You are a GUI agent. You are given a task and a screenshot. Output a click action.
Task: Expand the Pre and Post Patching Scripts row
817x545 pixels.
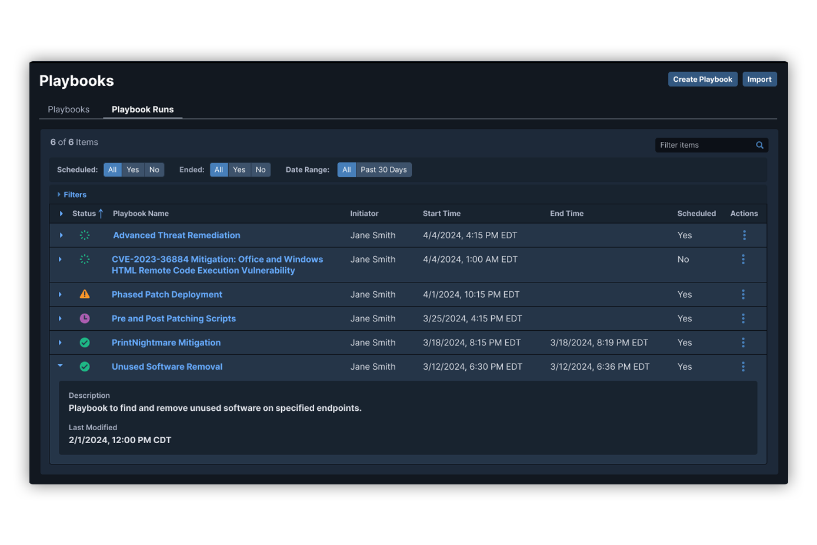coord(60,318)
